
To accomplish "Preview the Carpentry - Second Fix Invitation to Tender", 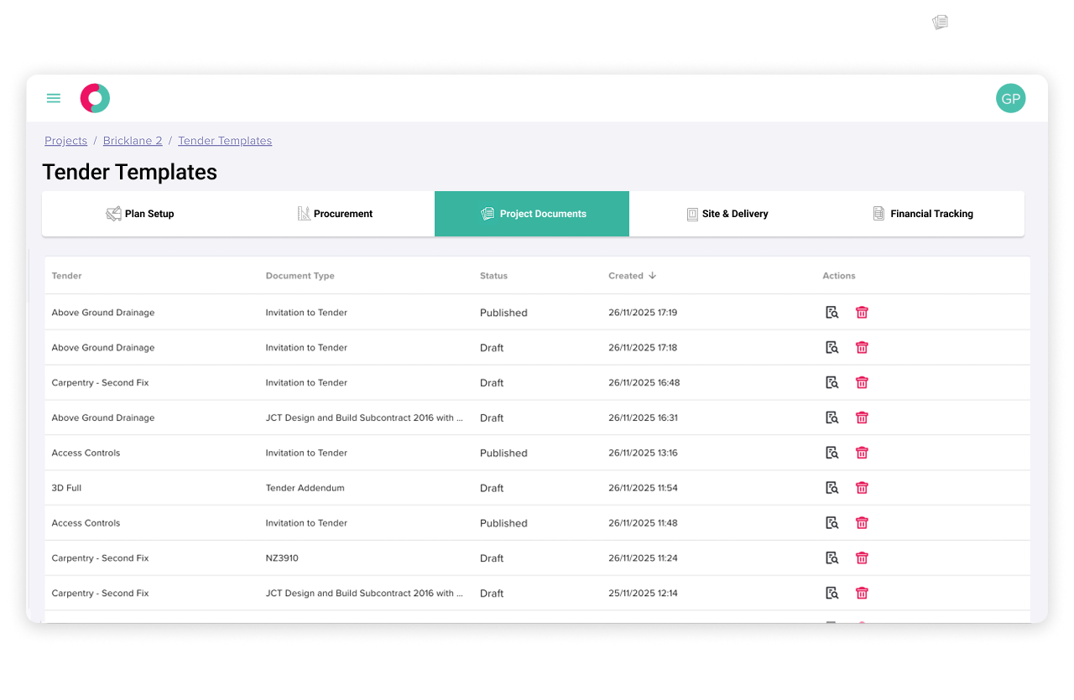I will 832,382.
